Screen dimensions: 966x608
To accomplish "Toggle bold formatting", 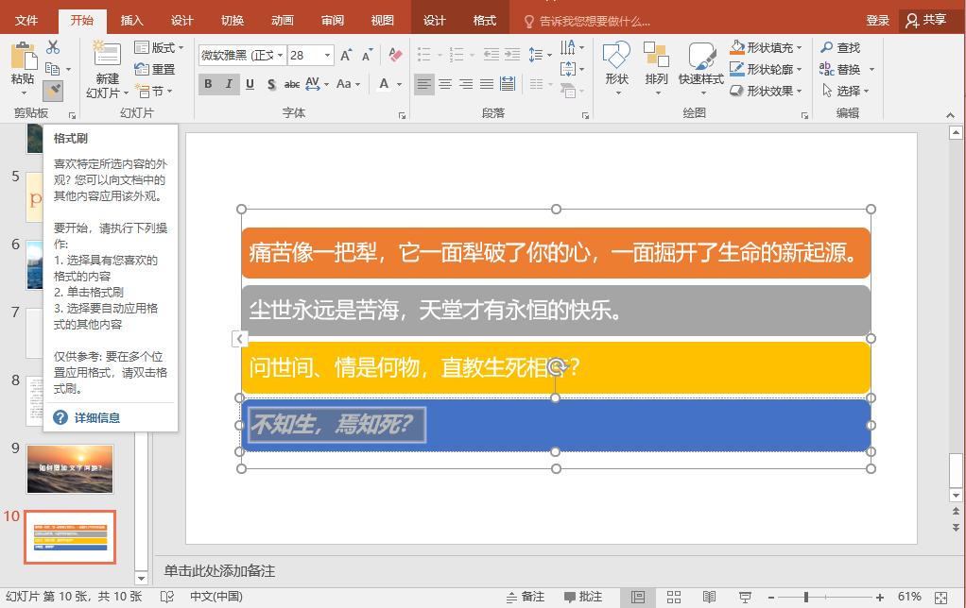I will point(209,83).
